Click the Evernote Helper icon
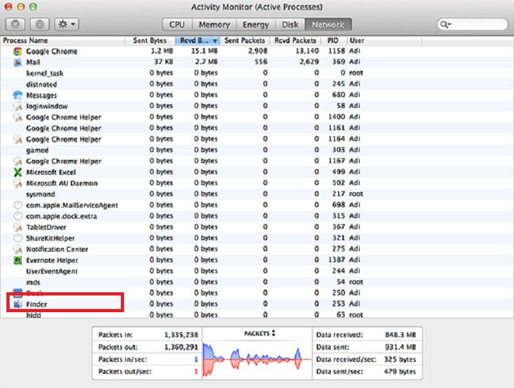The image size is (514, 388). click(18, 260)
